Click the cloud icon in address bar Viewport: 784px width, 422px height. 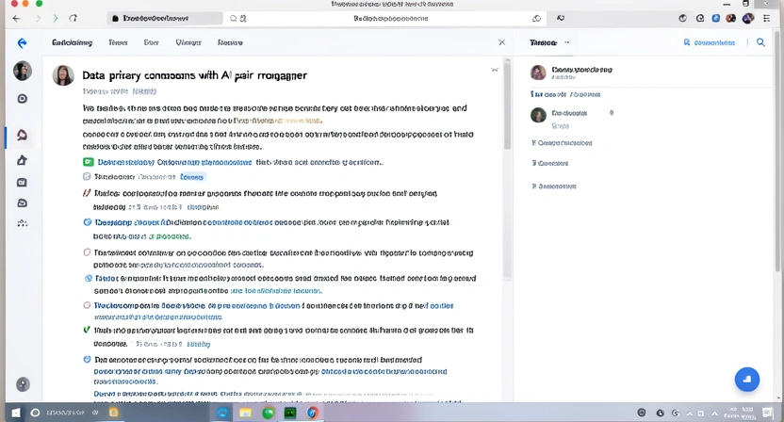click(536, 19)
